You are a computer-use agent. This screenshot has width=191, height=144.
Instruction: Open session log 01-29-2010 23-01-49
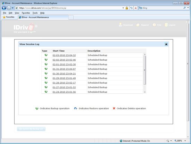tap(64, 78)
